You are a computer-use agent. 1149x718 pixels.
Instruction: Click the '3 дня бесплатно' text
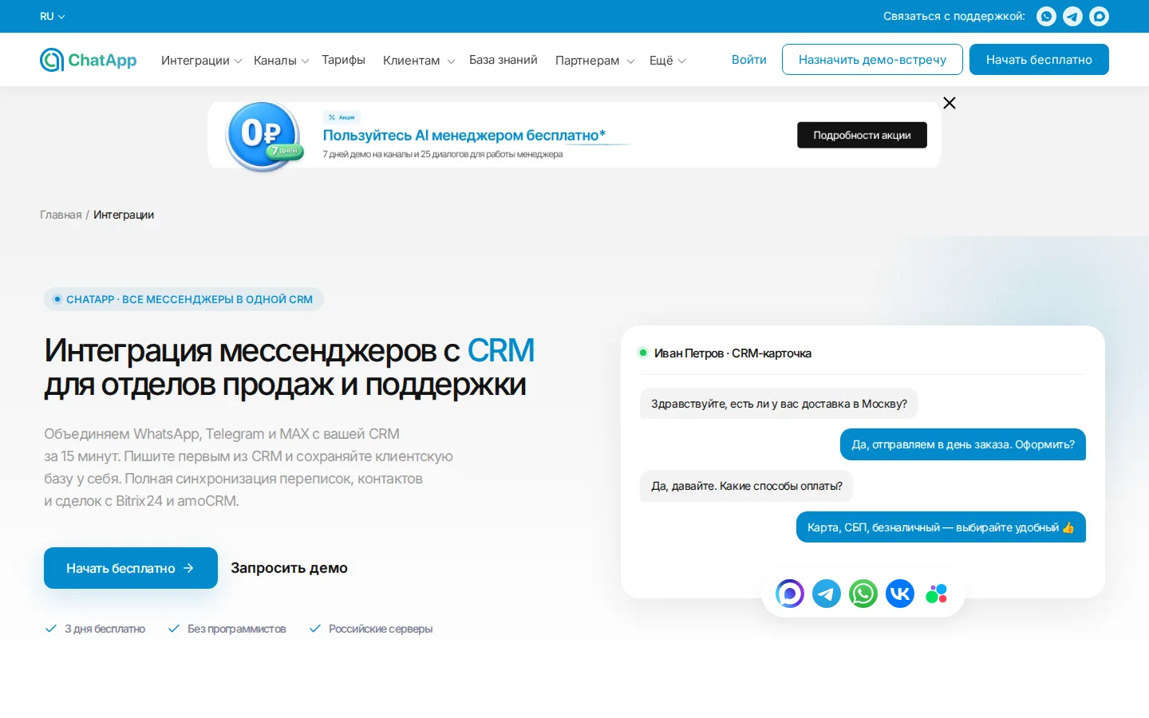(105, 629)
